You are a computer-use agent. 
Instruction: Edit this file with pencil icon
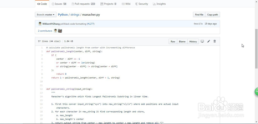(208, 41)
